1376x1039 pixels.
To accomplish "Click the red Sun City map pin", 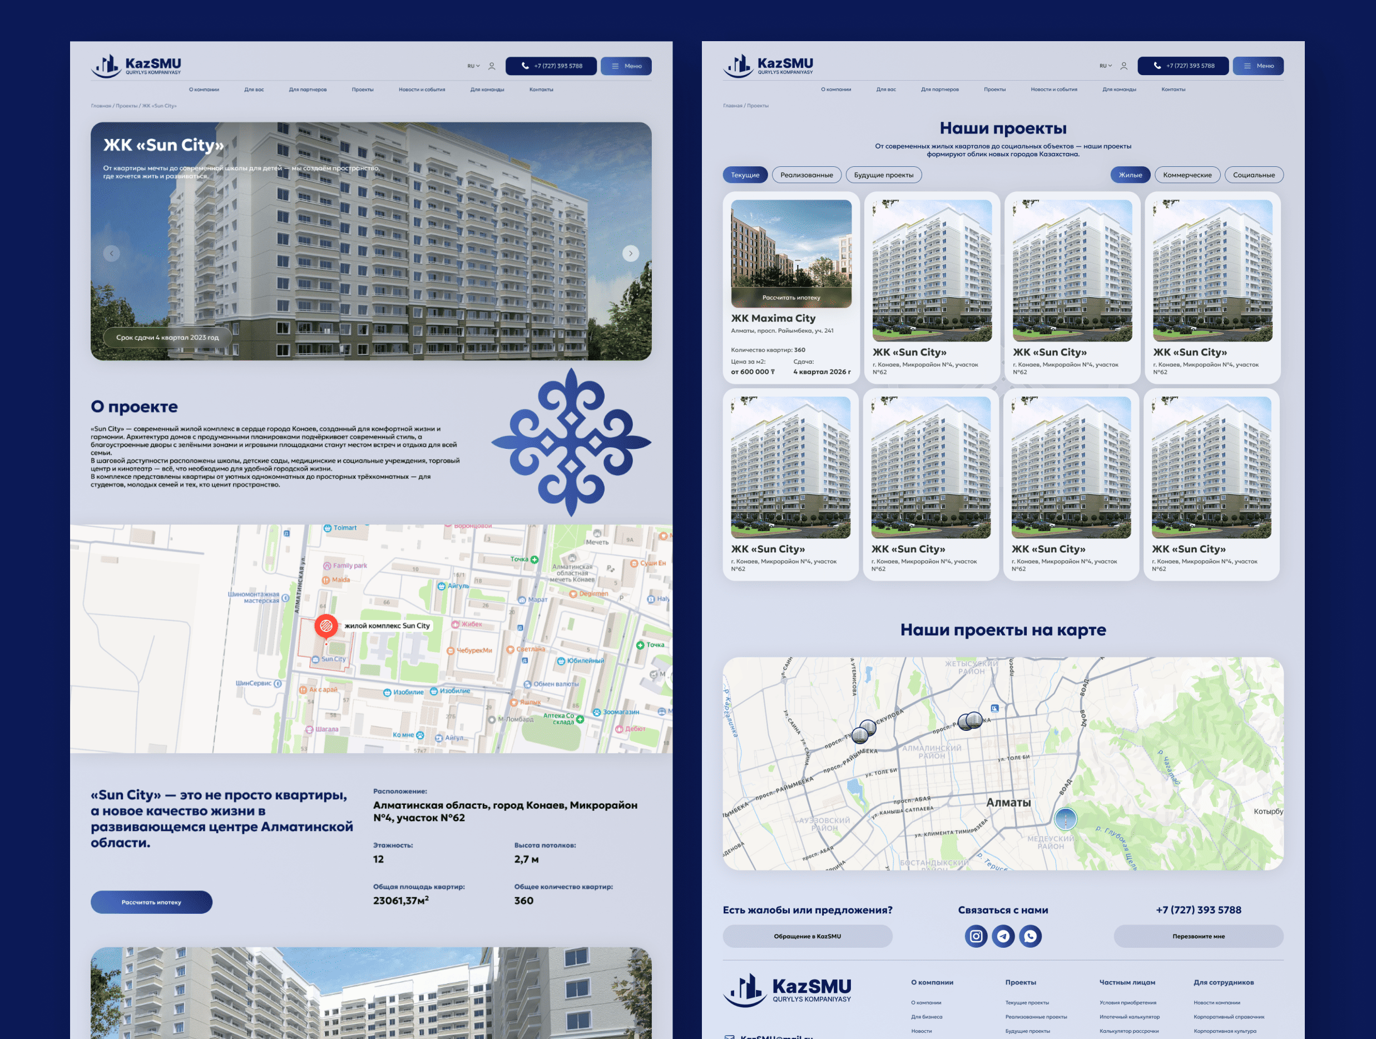I will [x=326, y=625].
